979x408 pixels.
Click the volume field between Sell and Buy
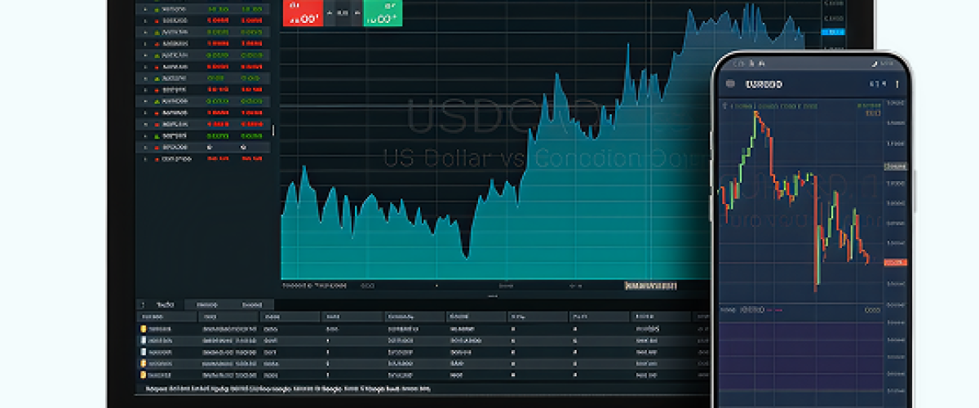(x=343, y=13)
